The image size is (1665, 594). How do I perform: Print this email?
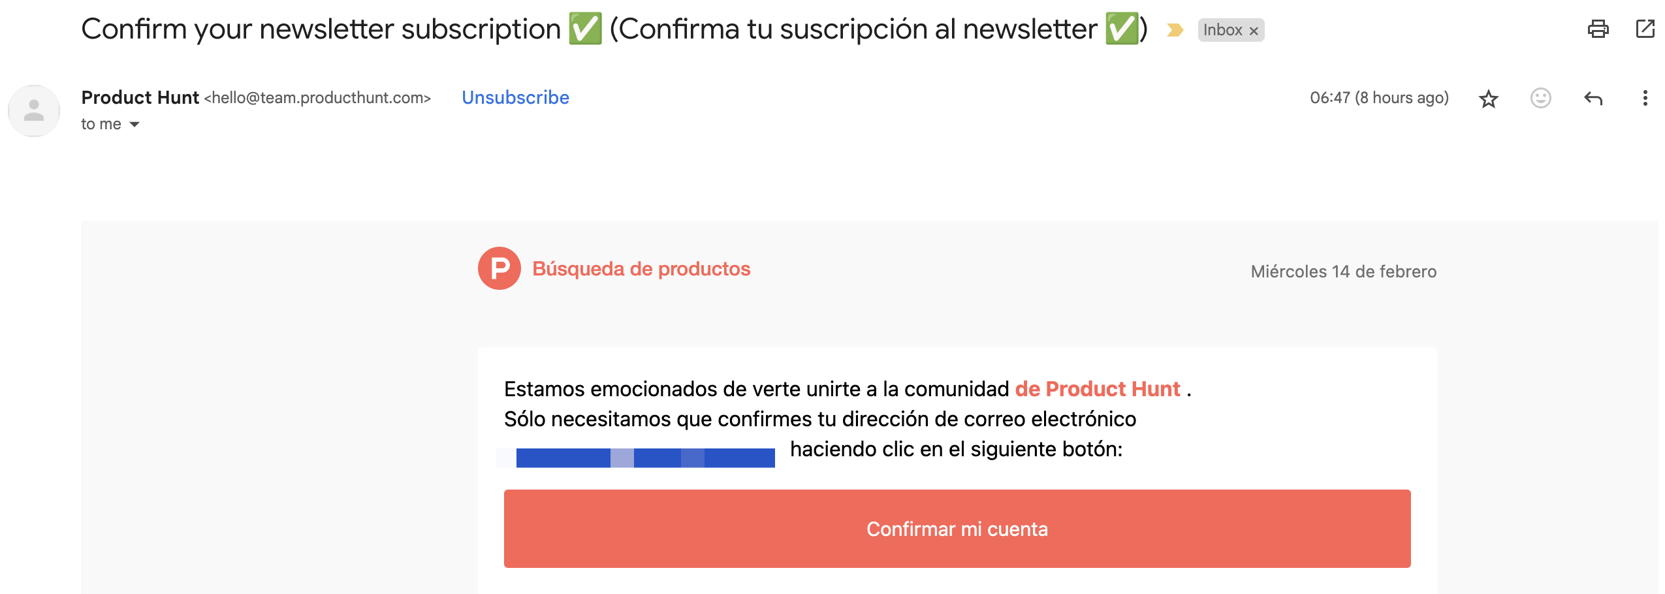1598,29
